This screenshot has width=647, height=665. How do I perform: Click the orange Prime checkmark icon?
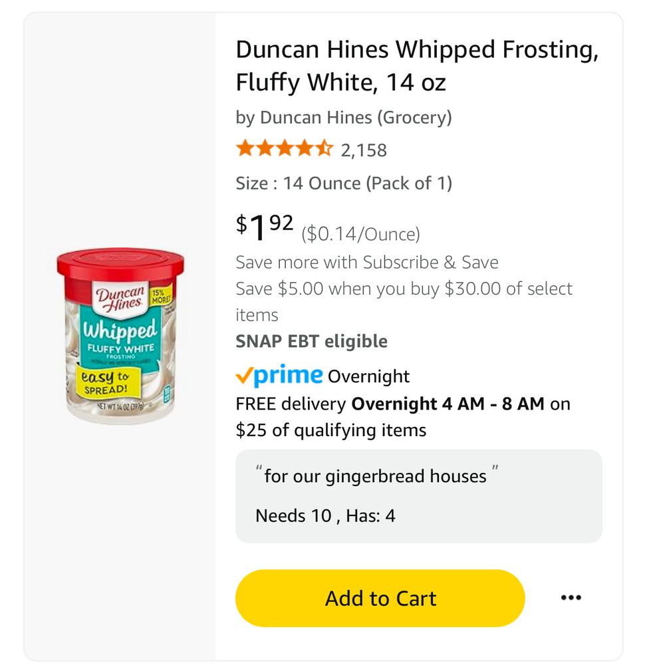coord(244,376)
